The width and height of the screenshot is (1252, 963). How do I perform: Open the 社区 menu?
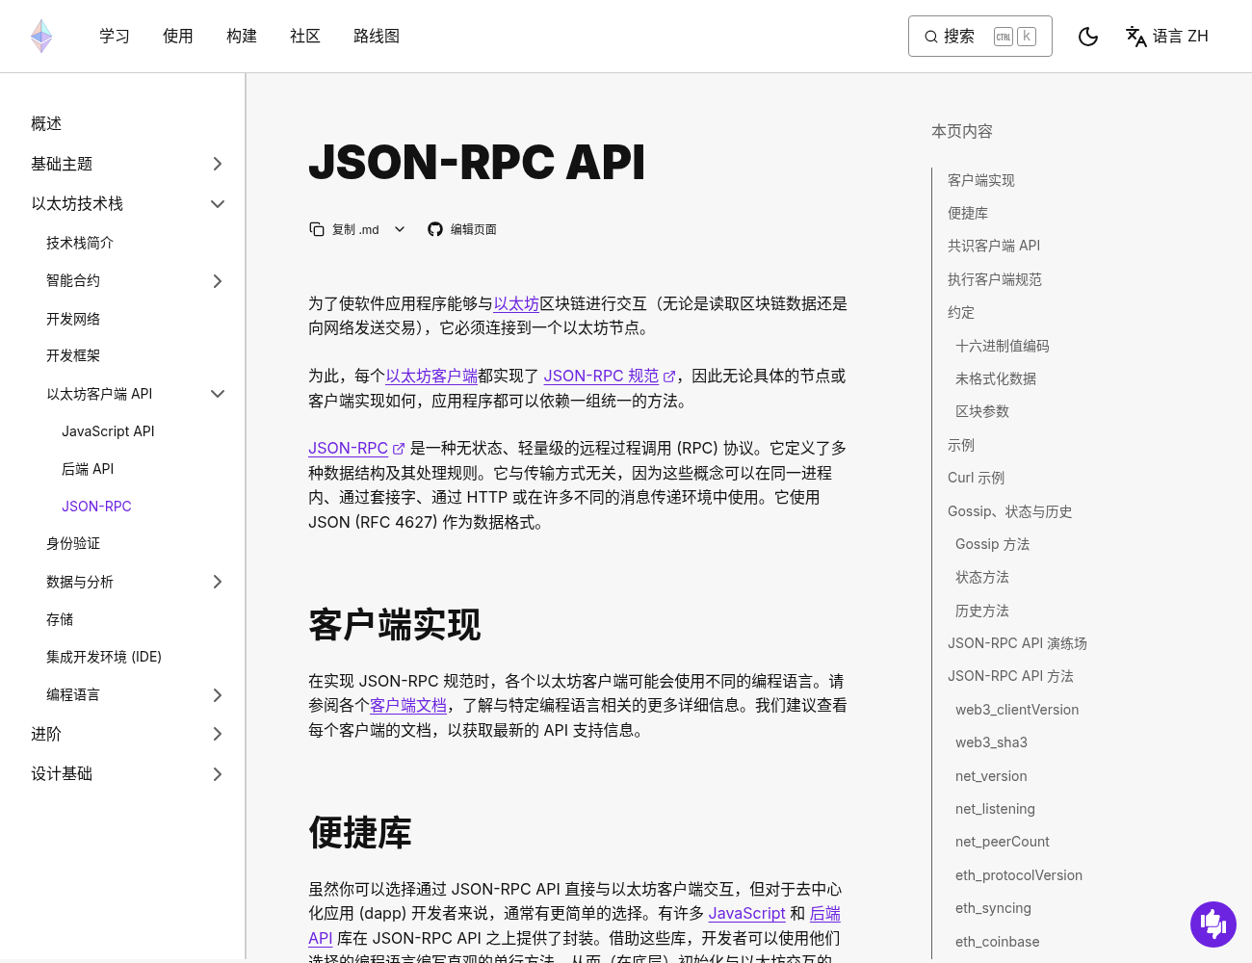[x=305, y=37]
